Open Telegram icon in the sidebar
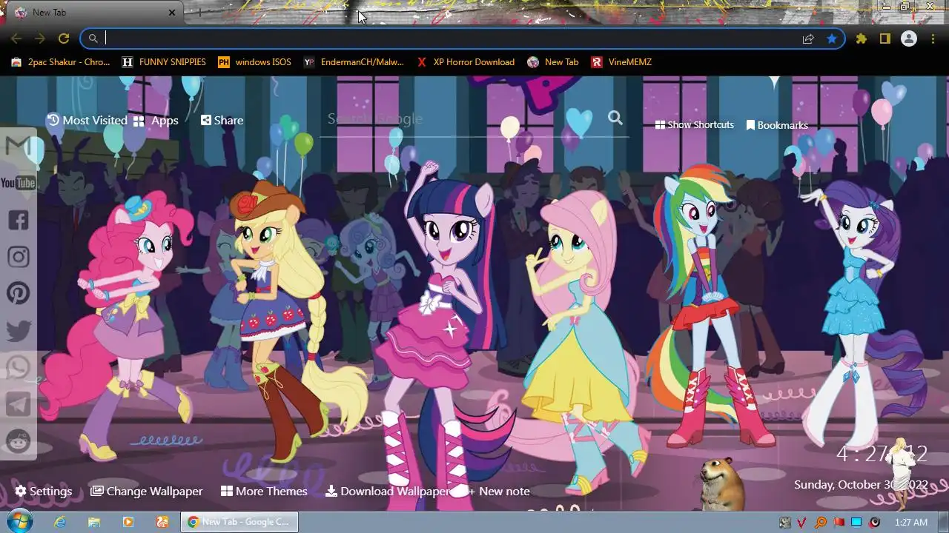The image size is (949, 533). coord(18,404)
